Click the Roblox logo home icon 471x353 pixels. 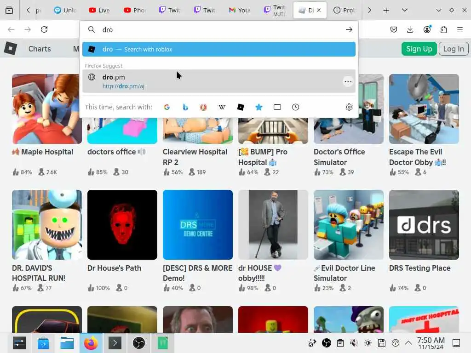point(11,48)
